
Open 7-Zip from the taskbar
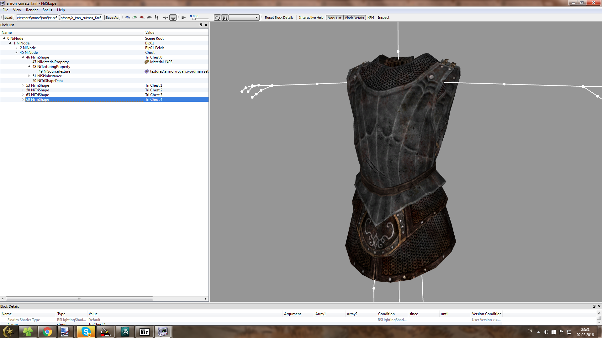click(144, 332)
